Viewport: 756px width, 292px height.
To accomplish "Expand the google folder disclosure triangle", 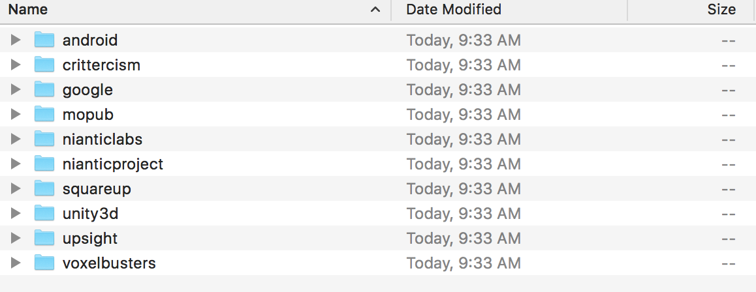I will (x=16, y=89).
